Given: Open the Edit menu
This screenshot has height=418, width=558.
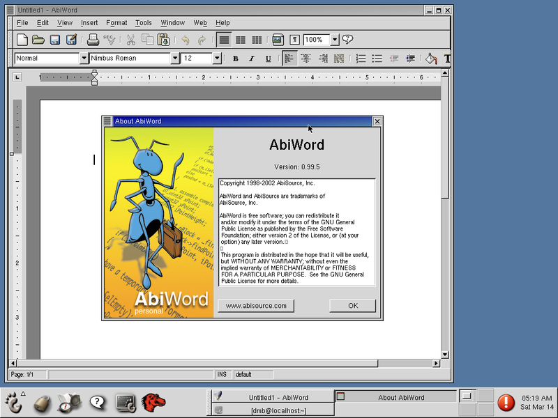Looking at the screenshot, I should coord(43,23).
